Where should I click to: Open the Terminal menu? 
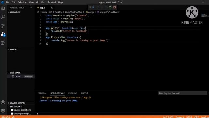coord(52,2)
